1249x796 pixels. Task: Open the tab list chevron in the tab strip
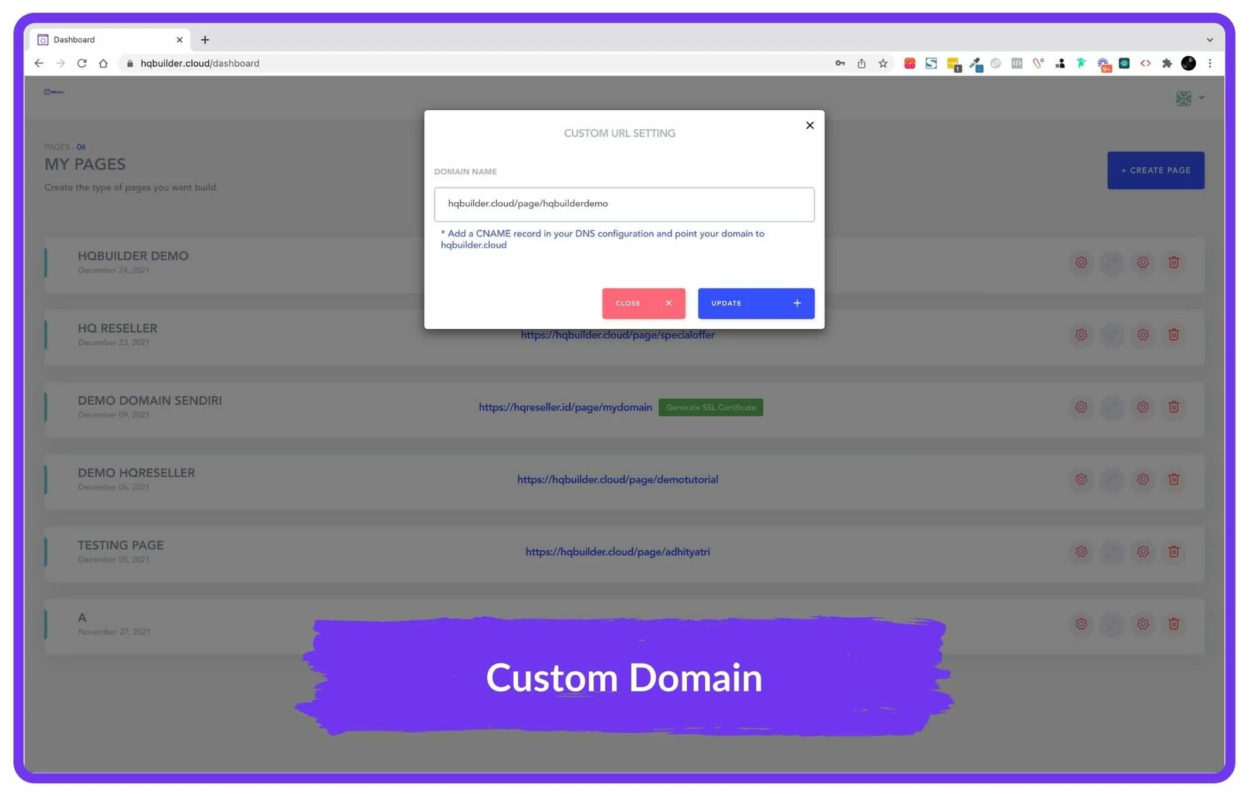[x=1210, y=40]
